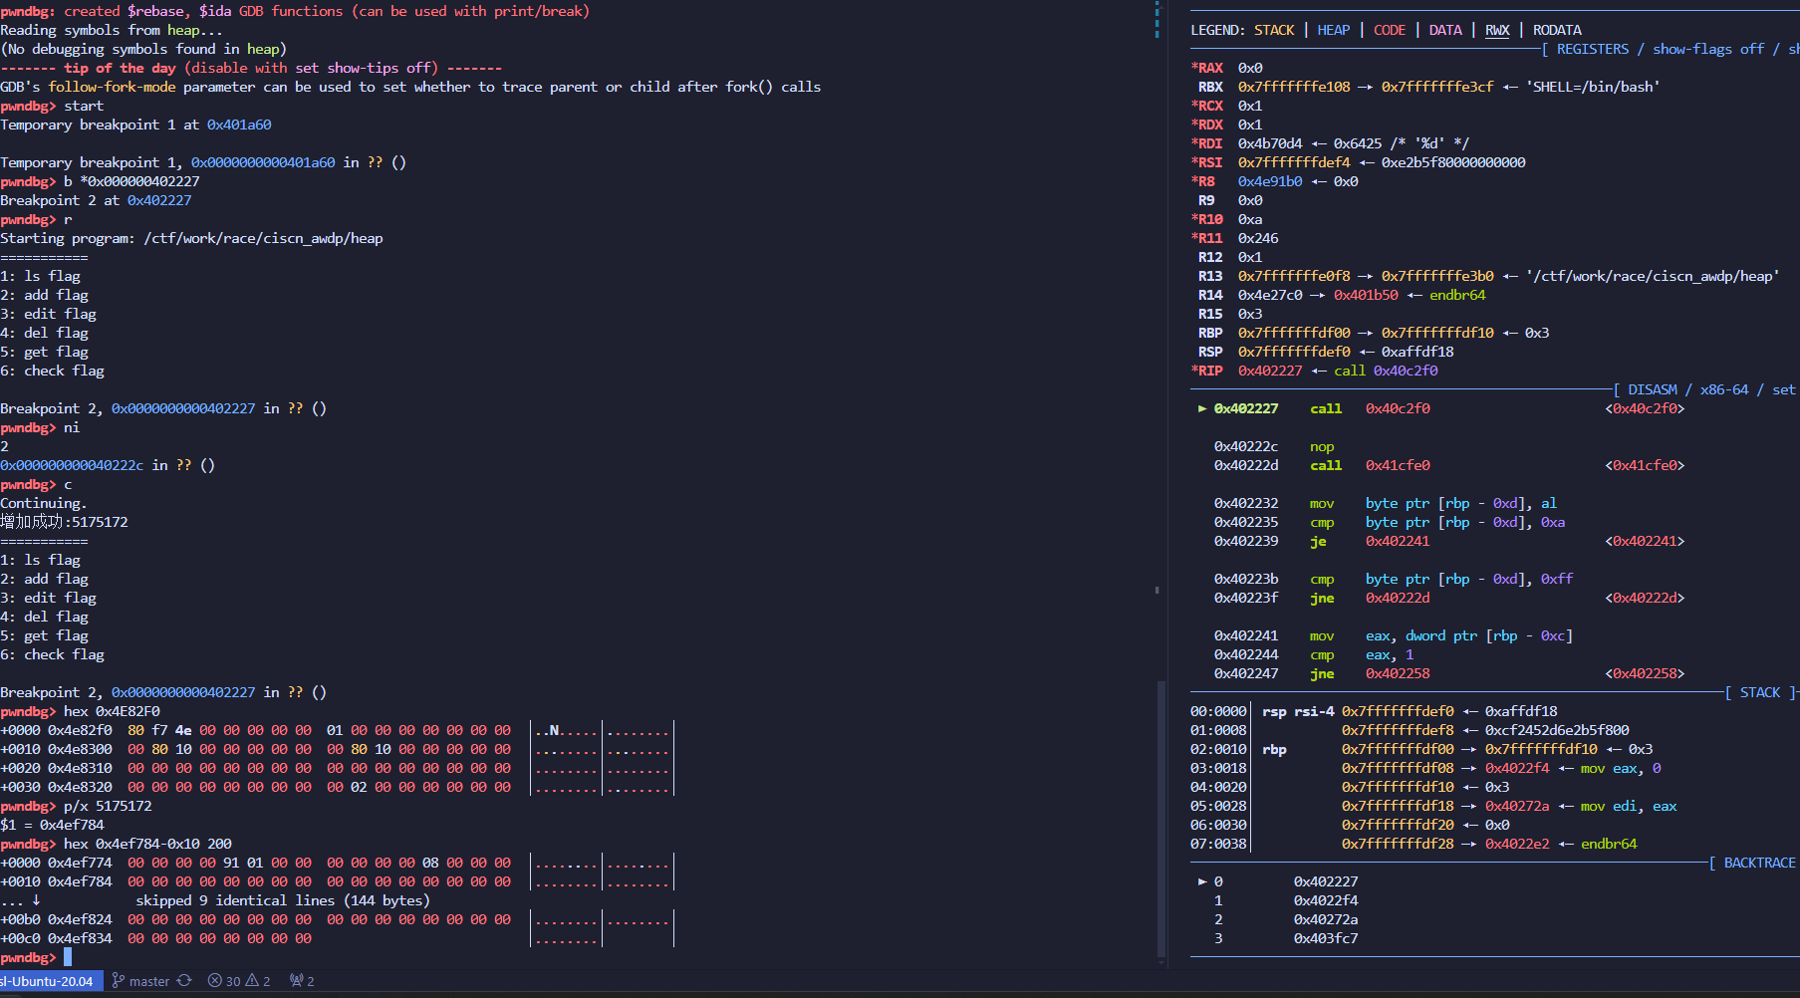Click address 0x402227 in 'Breakpoint 2 at' line
Viewport: 1800px width, 998px height.
point(159,200)
